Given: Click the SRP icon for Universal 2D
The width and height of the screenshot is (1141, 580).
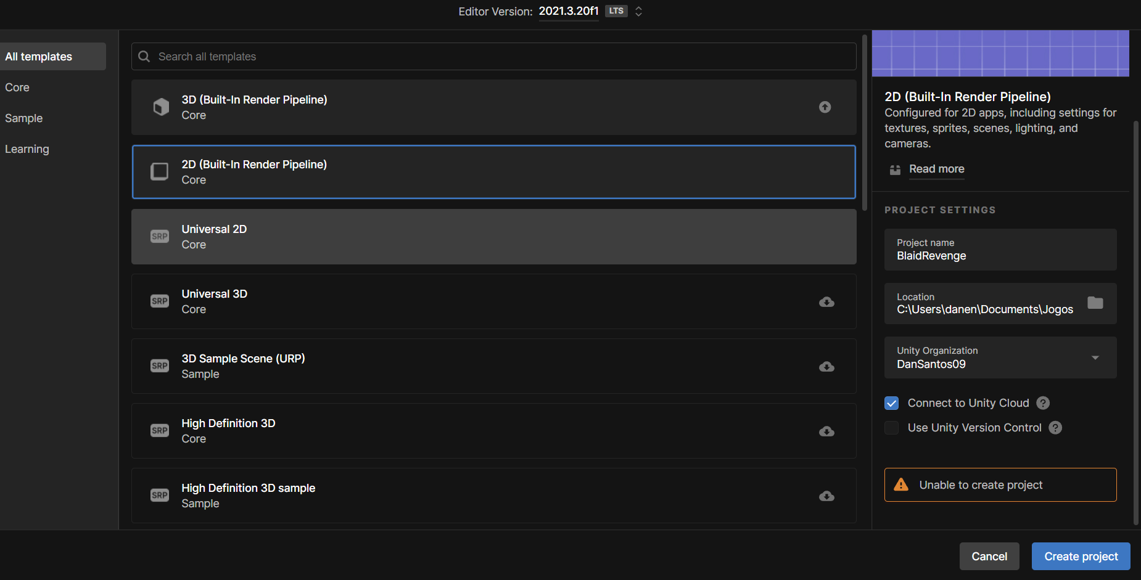Looking at the screenshot, I should pyautogui.click(x=160, y=236).
